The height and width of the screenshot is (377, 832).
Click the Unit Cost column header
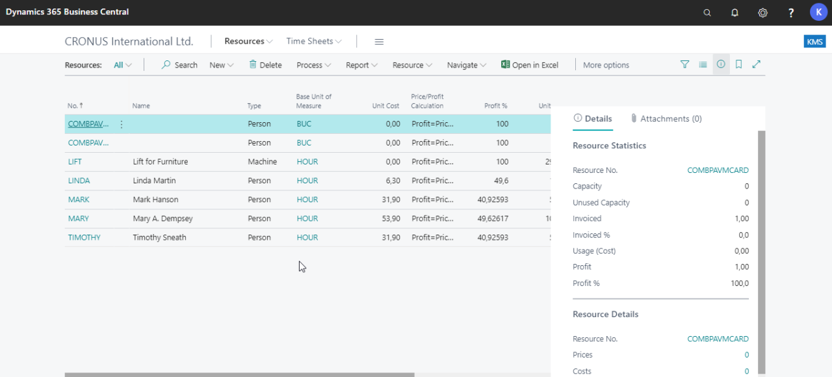pos(385,105)
